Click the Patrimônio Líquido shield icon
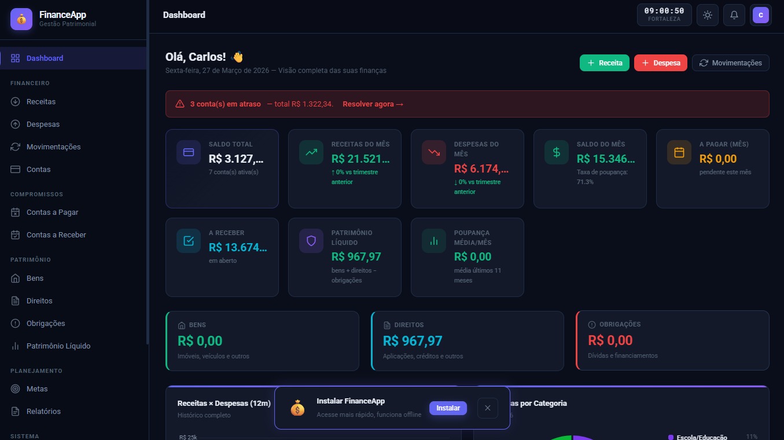784x440 pixels. [x=311, y=241]
